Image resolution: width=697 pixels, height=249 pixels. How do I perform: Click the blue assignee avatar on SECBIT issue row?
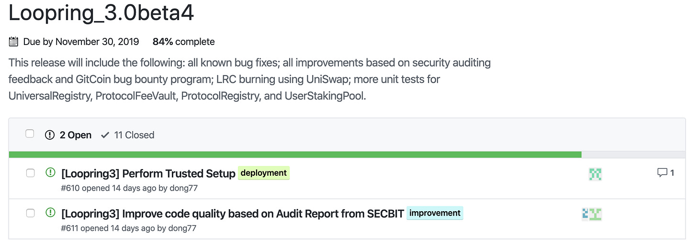coord(585,214)
